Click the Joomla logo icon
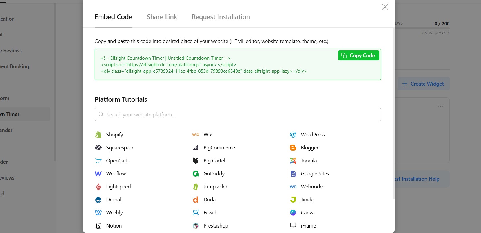This screenshot has width=481, height=233. pyautogui.click(x=293, y=161)
